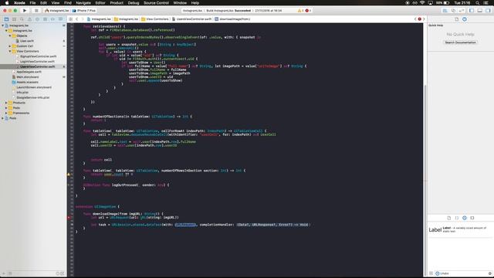This screenshot has height=278, width=494.
Task: Run the project with the Play button
Action: coord(25,10)
